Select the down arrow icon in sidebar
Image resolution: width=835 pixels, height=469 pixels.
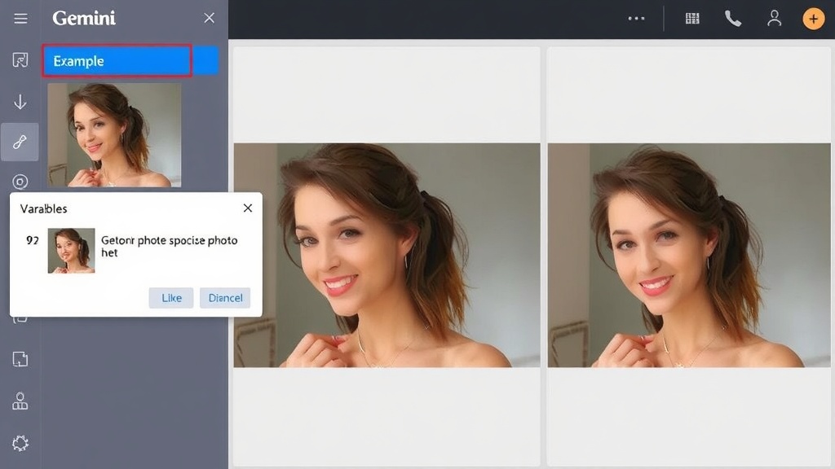(20, 102)
